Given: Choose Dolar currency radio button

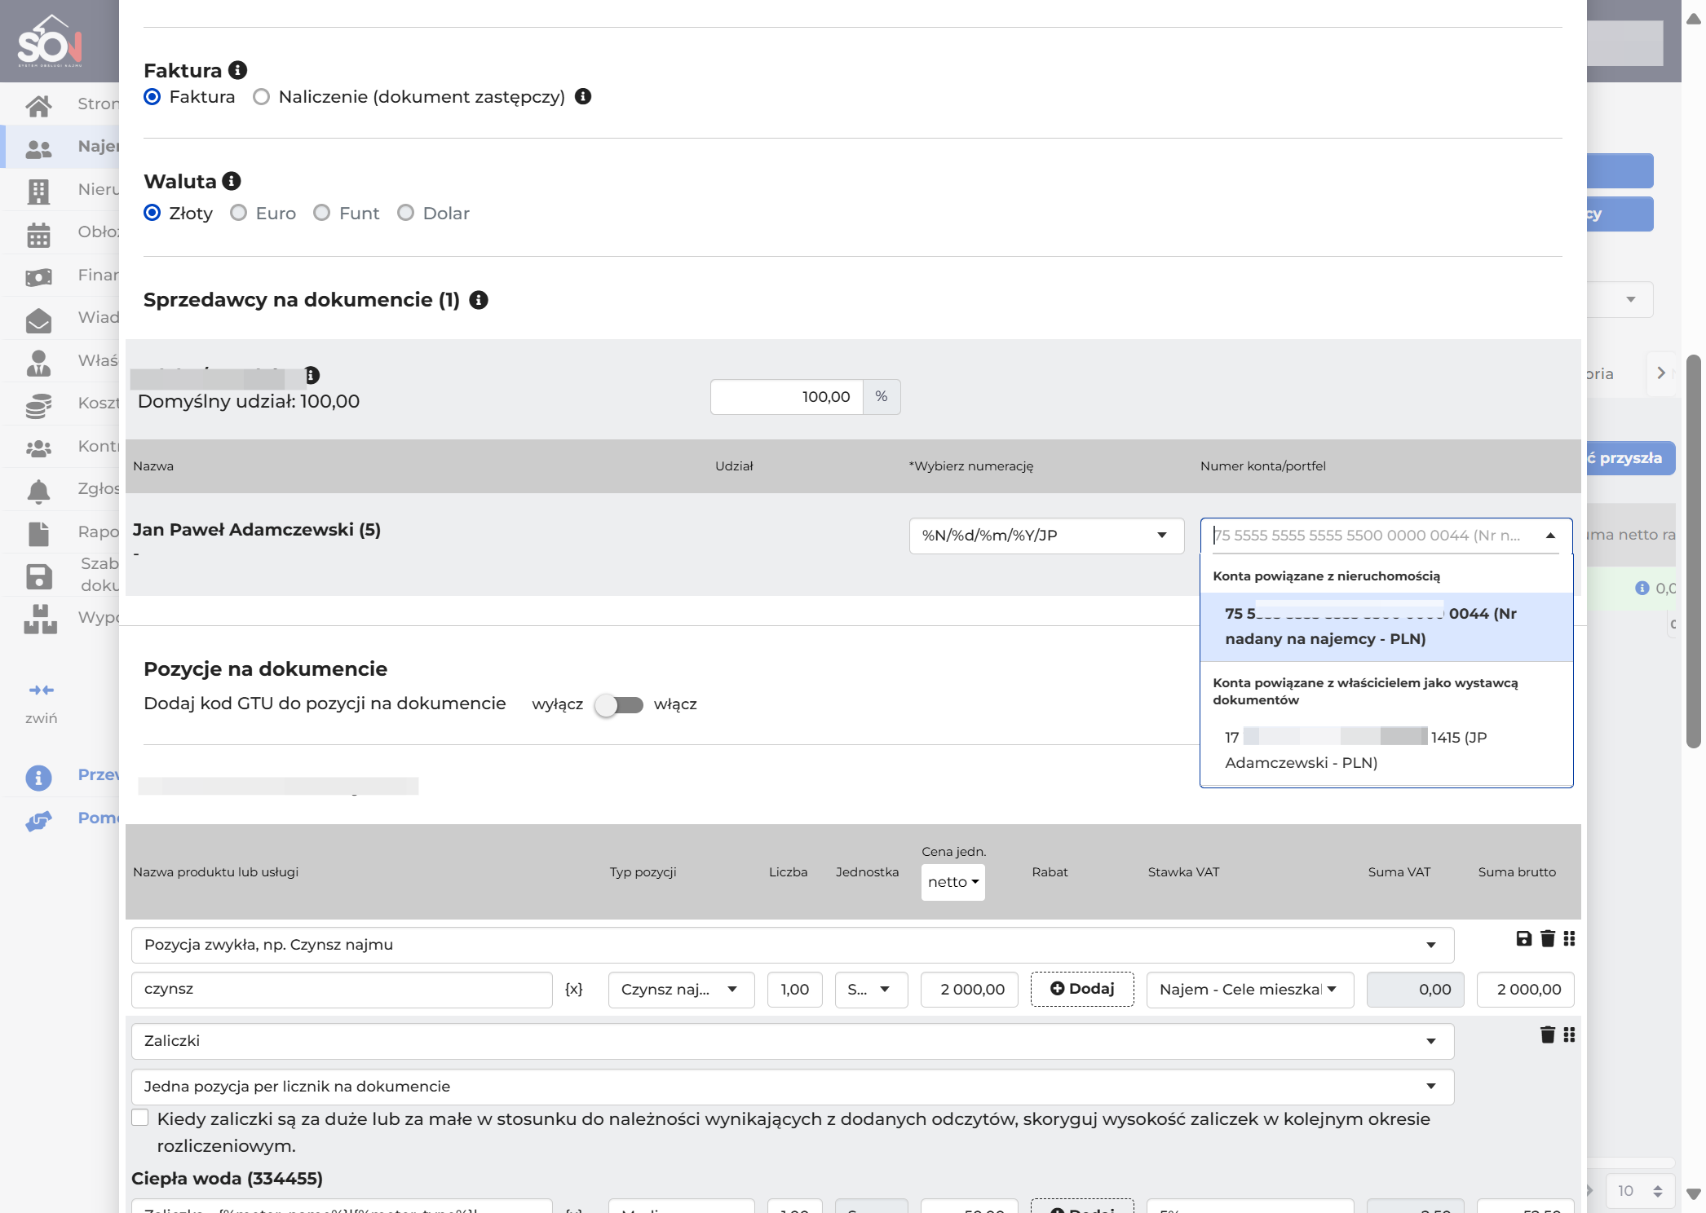Looking at the screenshot, I should [x=405, y=213].
